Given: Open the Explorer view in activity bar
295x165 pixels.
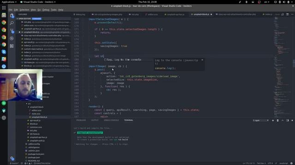Looking at the screenshot, I should click(12, 16).
